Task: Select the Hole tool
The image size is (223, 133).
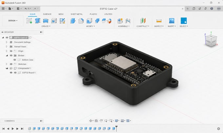Action: 54,21
